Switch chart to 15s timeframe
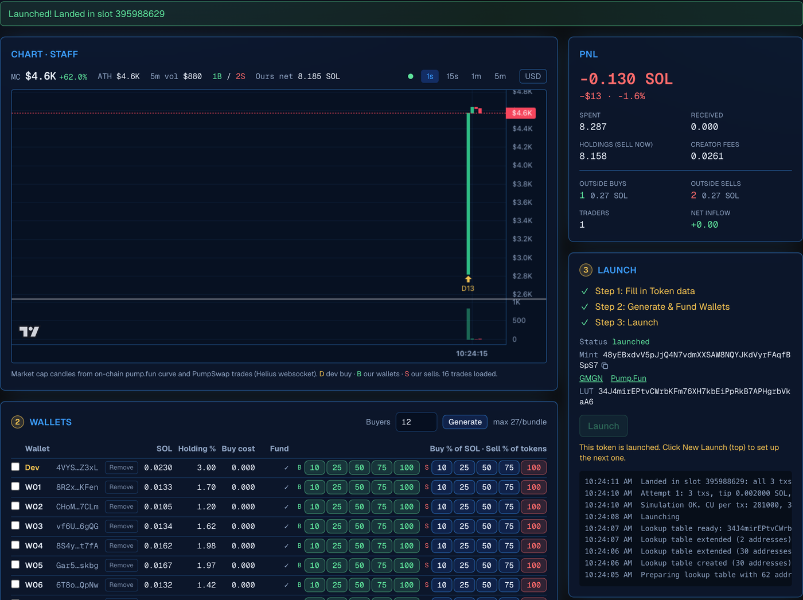The width and height of the screenshot is (803, 600). point(453,76)
